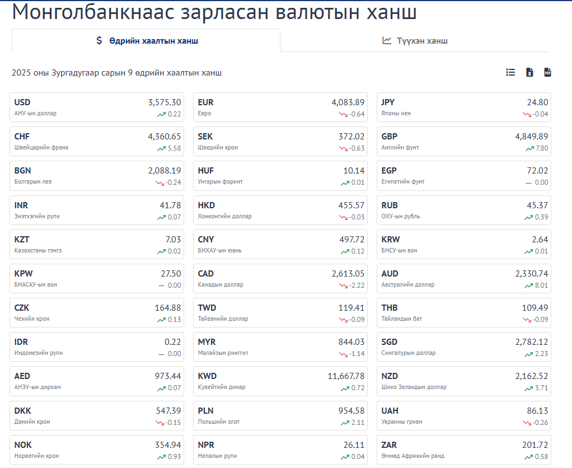This screenshot has width=572, height=468.
Task: Click the HUF up-trend arrow icon
Action: [345, 182]
